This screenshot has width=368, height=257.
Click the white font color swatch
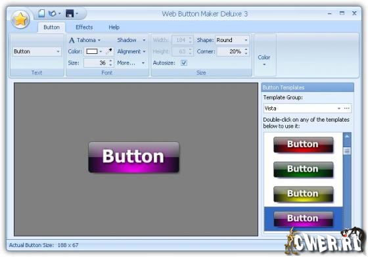(x=92, y=51)
